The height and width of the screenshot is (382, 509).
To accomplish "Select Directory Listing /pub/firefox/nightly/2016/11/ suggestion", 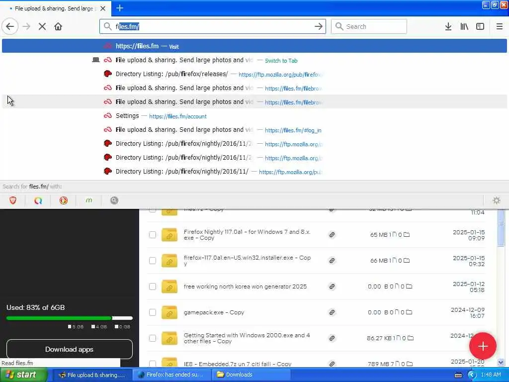I will click(254, 172).
